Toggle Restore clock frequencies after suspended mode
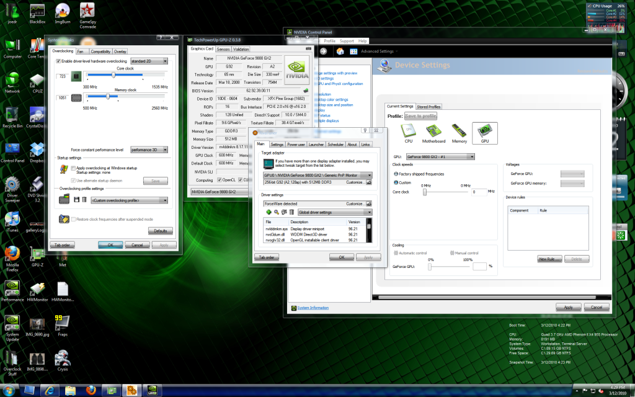Screen dimensions: 635x397 [73, 219]
